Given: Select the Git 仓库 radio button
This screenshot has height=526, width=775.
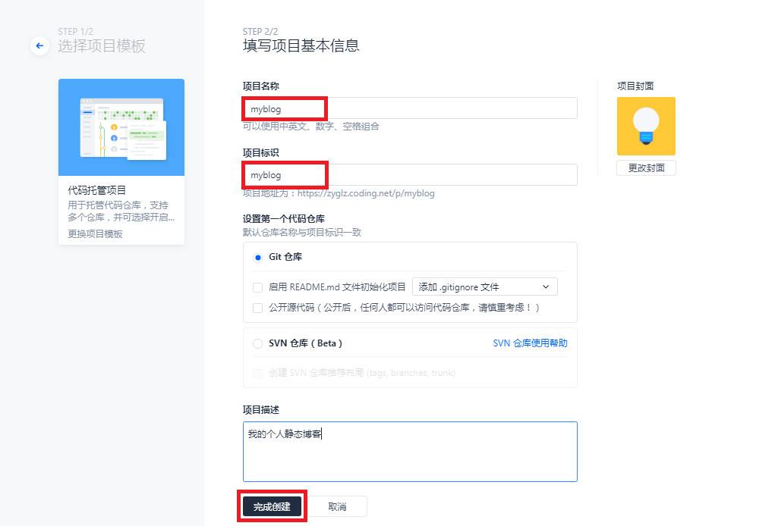Looking at the screenshot, I should tap(257, 257).
